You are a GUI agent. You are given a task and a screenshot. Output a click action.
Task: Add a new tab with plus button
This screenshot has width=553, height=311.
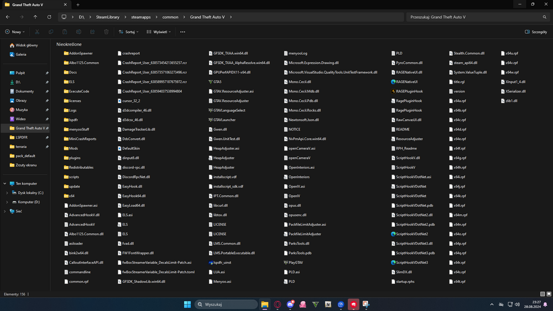point(78,4)
